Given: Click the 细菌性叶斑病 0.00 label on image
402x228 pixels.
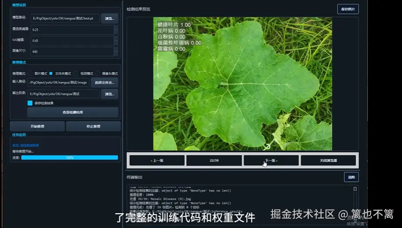Looking at the screenshot, I should (179, 43).
